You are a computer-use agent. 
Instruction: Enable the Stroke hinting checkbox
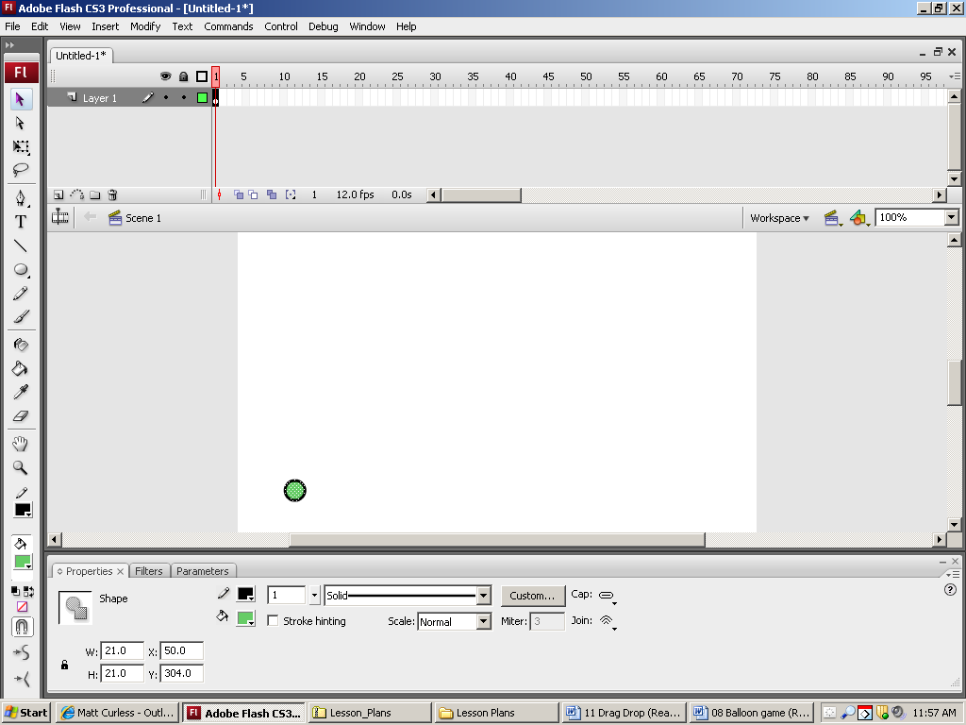273,621
